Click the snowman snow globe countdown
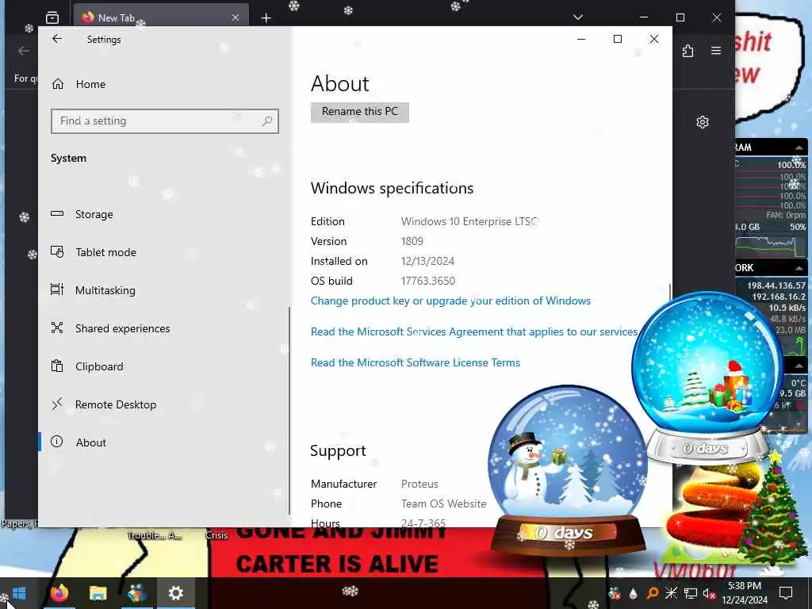This screenshot has width=812, height=609. 568,469
